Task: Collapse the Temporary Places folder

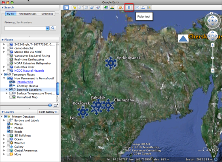Action: [x=2, y=75]
